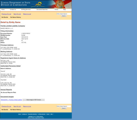
Task: Click View image in PDF format button
Action: [34, 100]
